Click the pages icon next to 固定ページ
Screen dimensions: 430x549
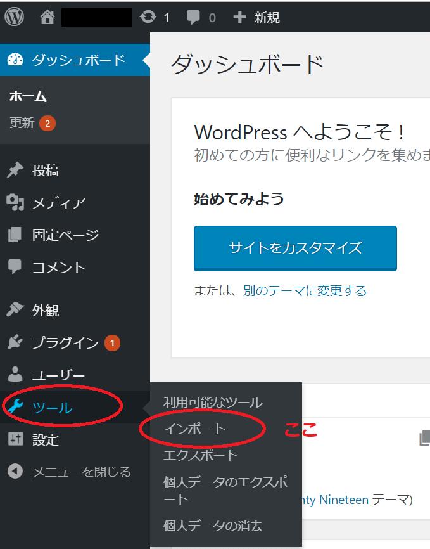(15, 235)
